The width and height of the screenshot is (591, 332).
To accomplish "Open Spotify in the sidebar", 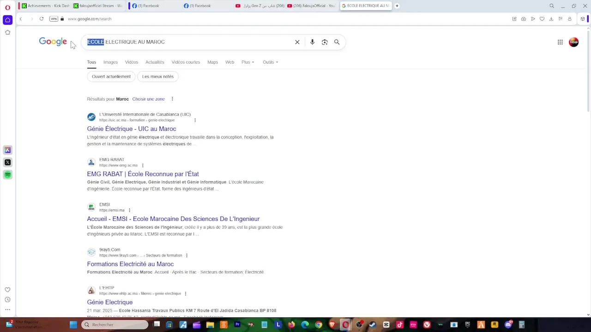I will pyautogui.click(x=7, y=175).
